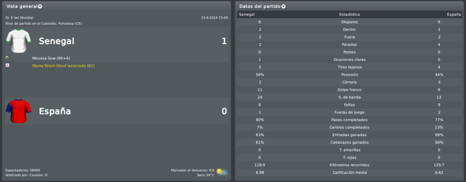Select the red cross injury icon
This screenshot has height=182, width=466.
7,65
